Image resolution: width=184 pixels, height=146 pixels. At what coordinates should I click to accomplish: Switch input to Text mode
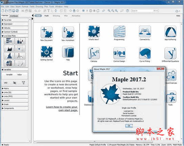coord(38,16)
